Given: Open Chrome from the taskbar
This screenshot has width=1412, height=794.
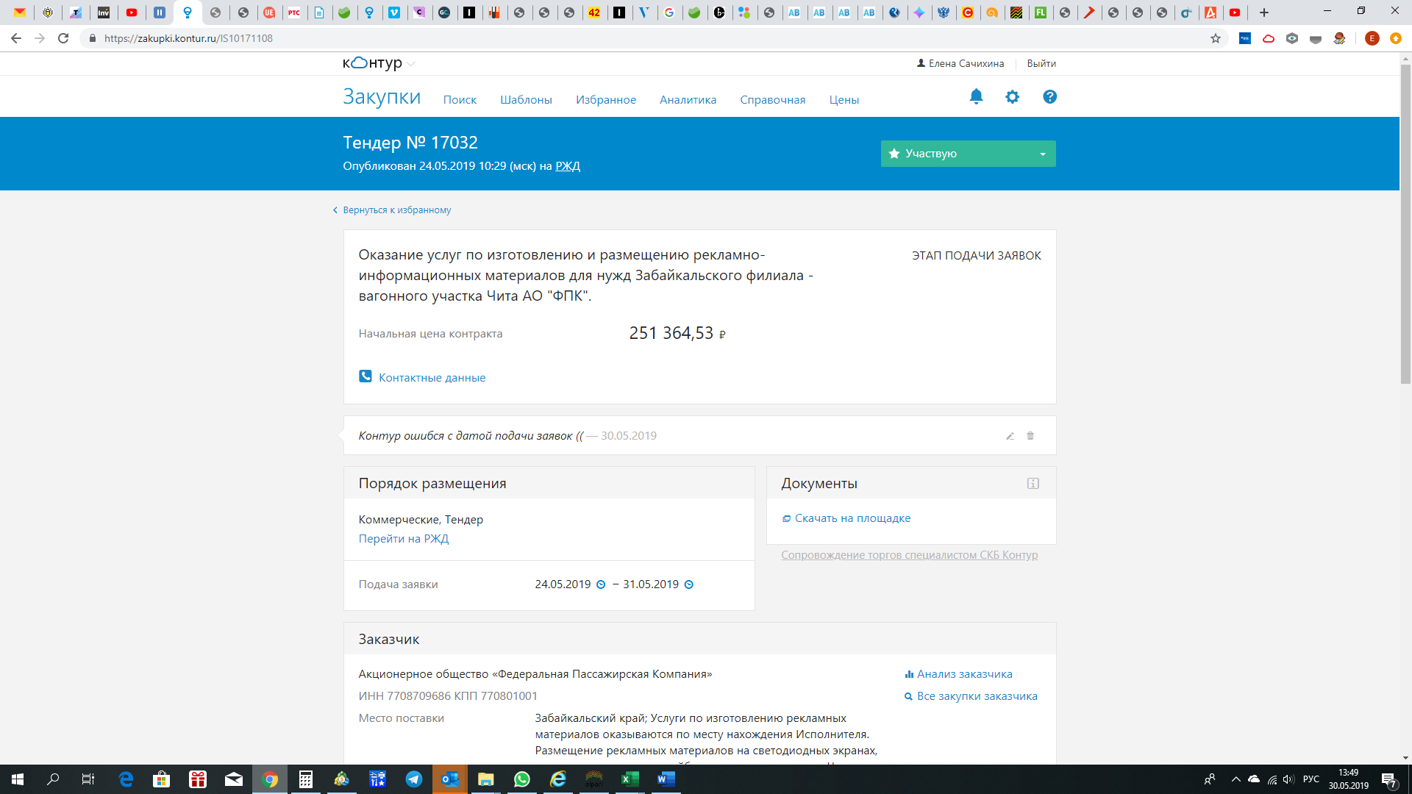Looking at the screenshot, I should [270, 779].
